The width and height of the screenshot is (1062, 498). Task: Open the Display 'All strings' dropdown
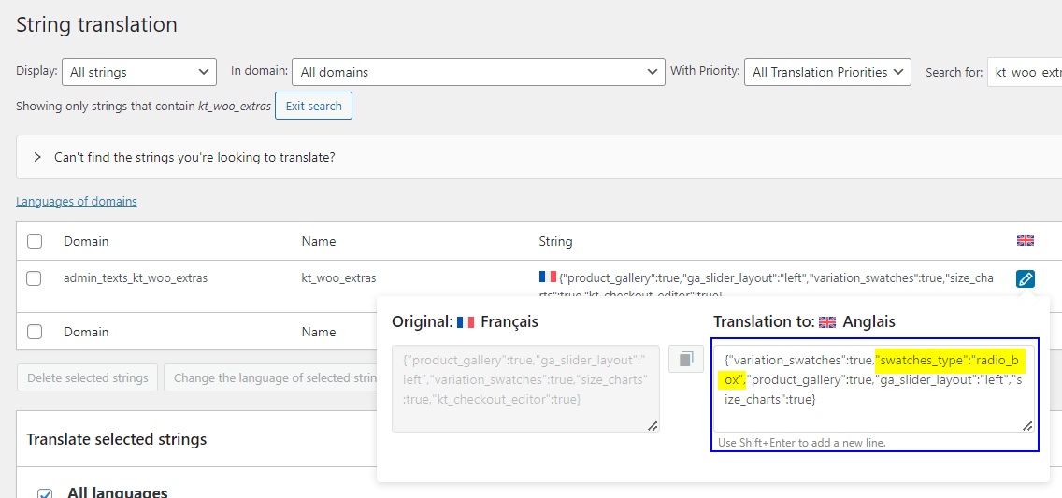coord(139,72)
